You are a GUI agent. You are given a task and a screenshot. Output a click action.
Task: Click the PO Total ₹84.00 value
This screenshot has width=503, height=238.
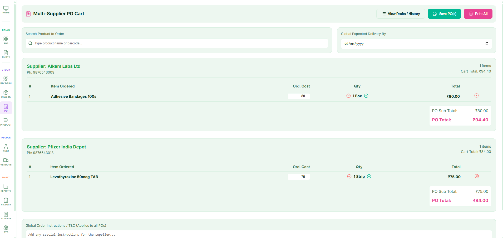(x=480, y=200)
